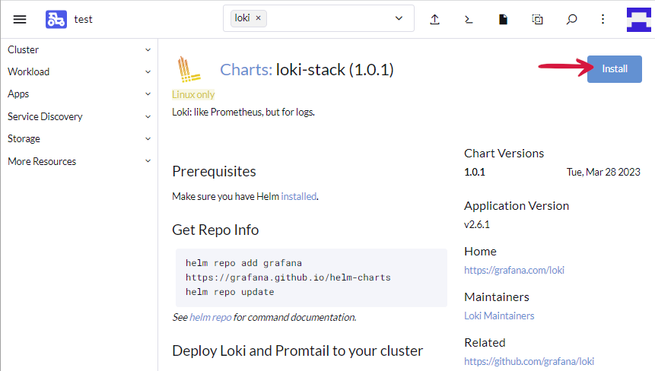Open the three-dot more options menu
The image size is (655, 371).
[x=603, y=19]
